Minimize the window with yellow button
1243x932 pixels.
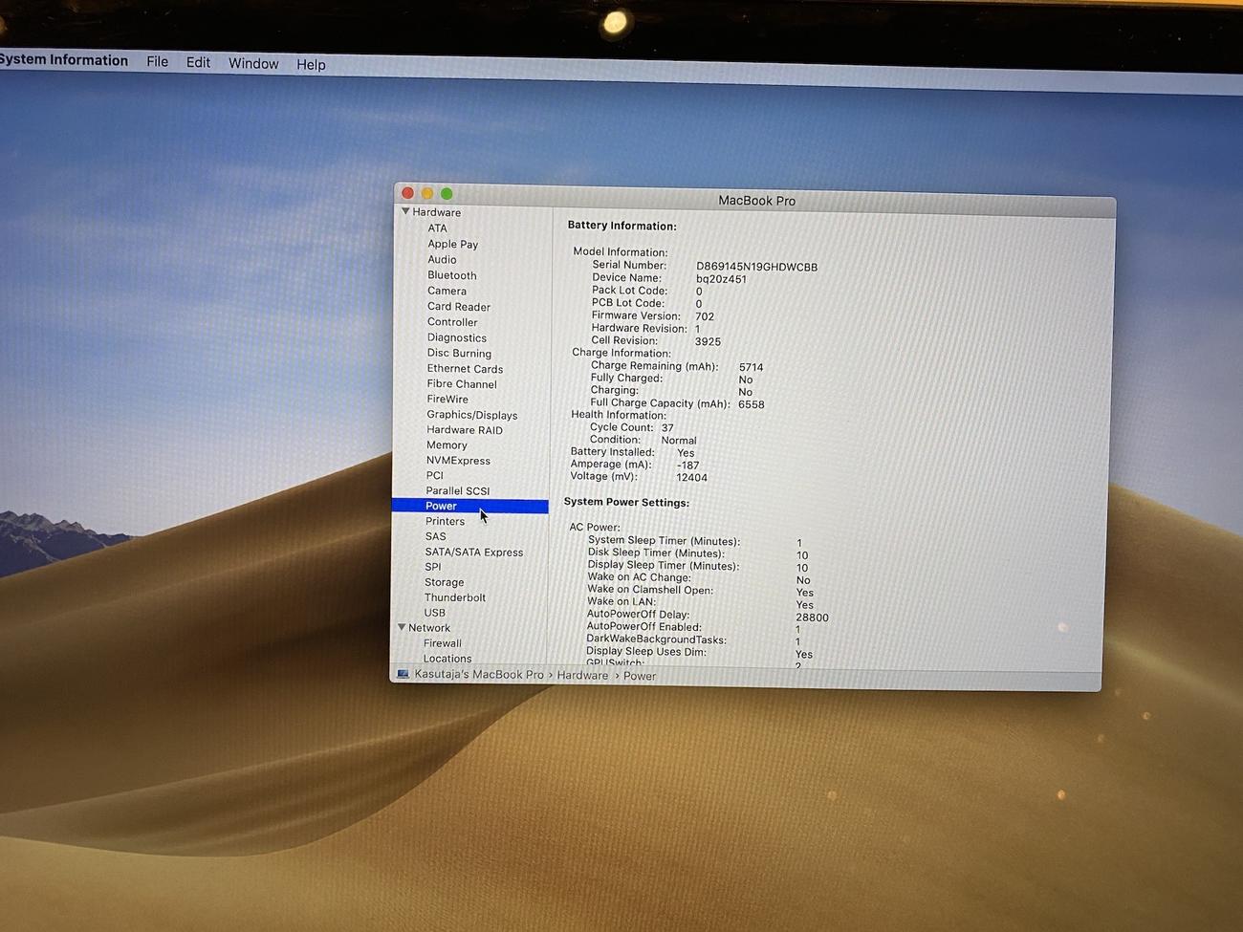427,193
